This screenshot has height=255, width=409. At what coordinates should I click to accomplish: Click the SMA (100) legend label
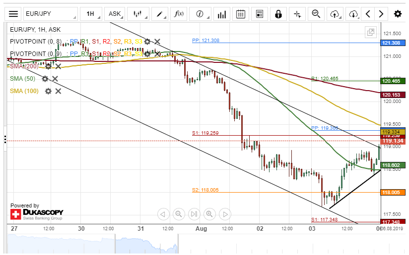coord(24,91)
